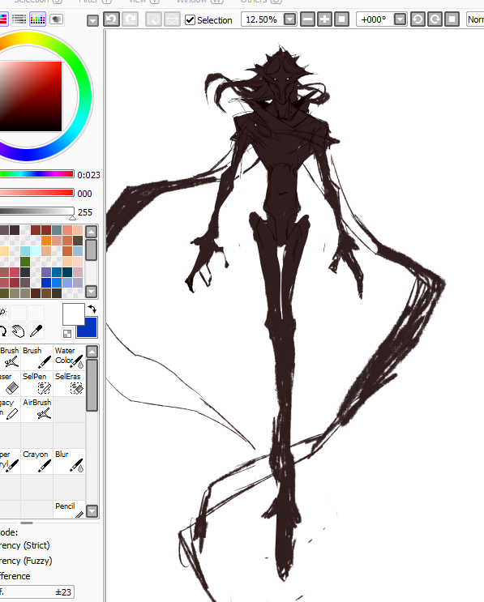Viewport: 484px width, 602px height.
Task: Toggle the transparent color checkerboard button
Action: pyautogui.click(x=67, y=334)
